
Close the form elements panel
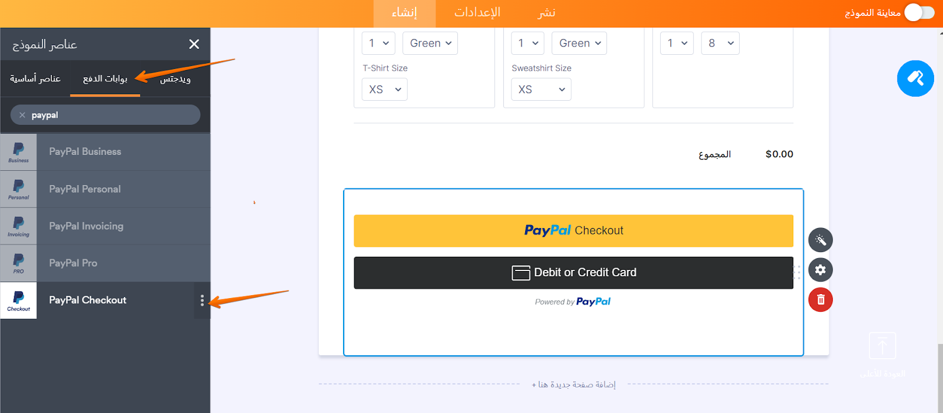(194, 44)
